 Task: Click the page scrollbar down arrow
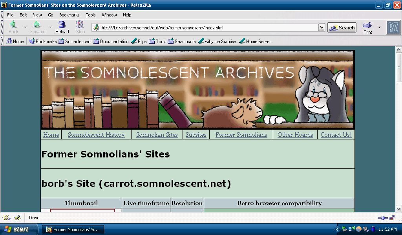click(398, 209)
